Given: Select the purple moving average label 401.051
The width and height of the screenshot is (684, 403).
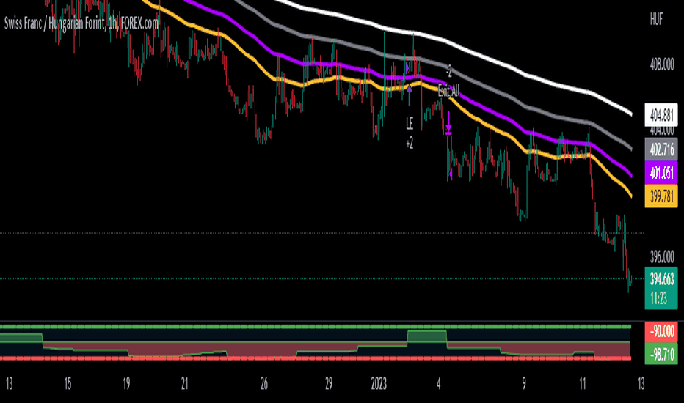Looking at the screenshot, I should 661,172.
